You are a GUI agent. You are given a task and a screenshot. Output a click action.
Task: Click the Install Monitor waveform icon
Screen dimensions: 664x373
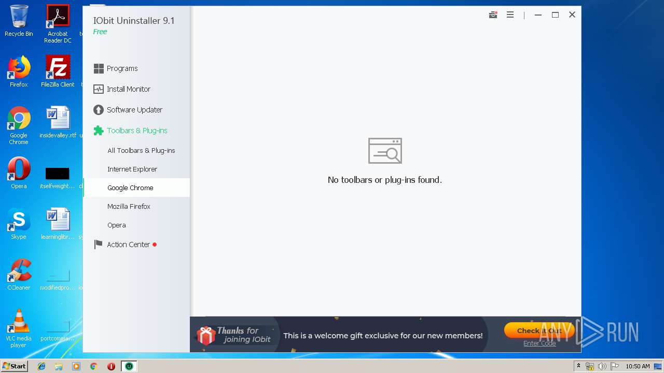point(99,89)
